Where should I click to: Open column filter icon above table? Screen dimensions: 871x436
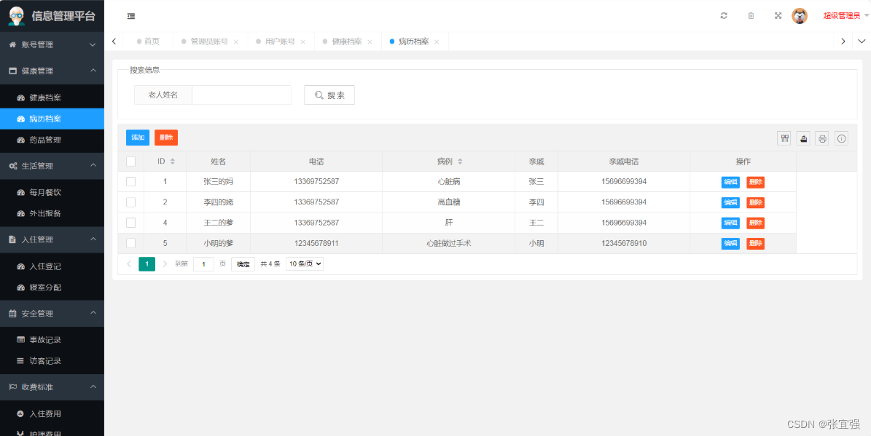784,139
